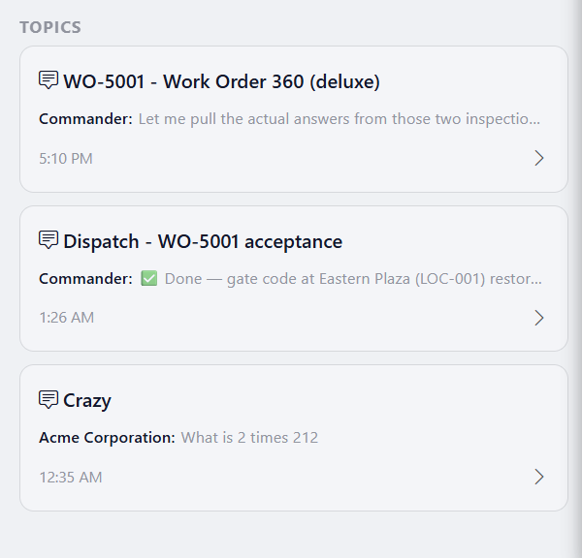Click the Acme Corporation sender label
582x558 pixels.
tap(107, 438)
